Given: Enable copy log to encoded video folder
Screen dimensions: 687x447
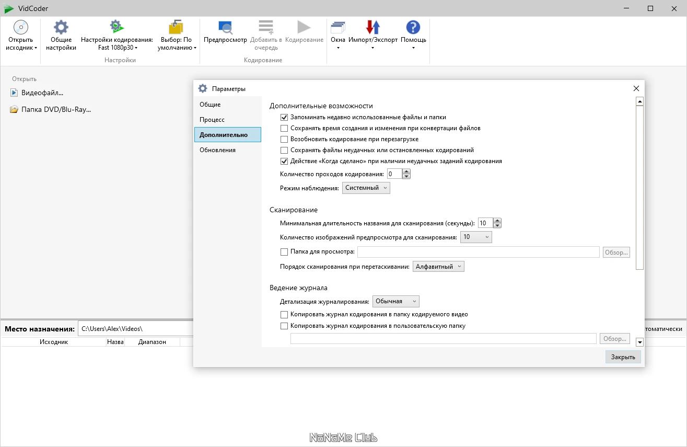Looking at the screenshot, I should pos(284,315).
